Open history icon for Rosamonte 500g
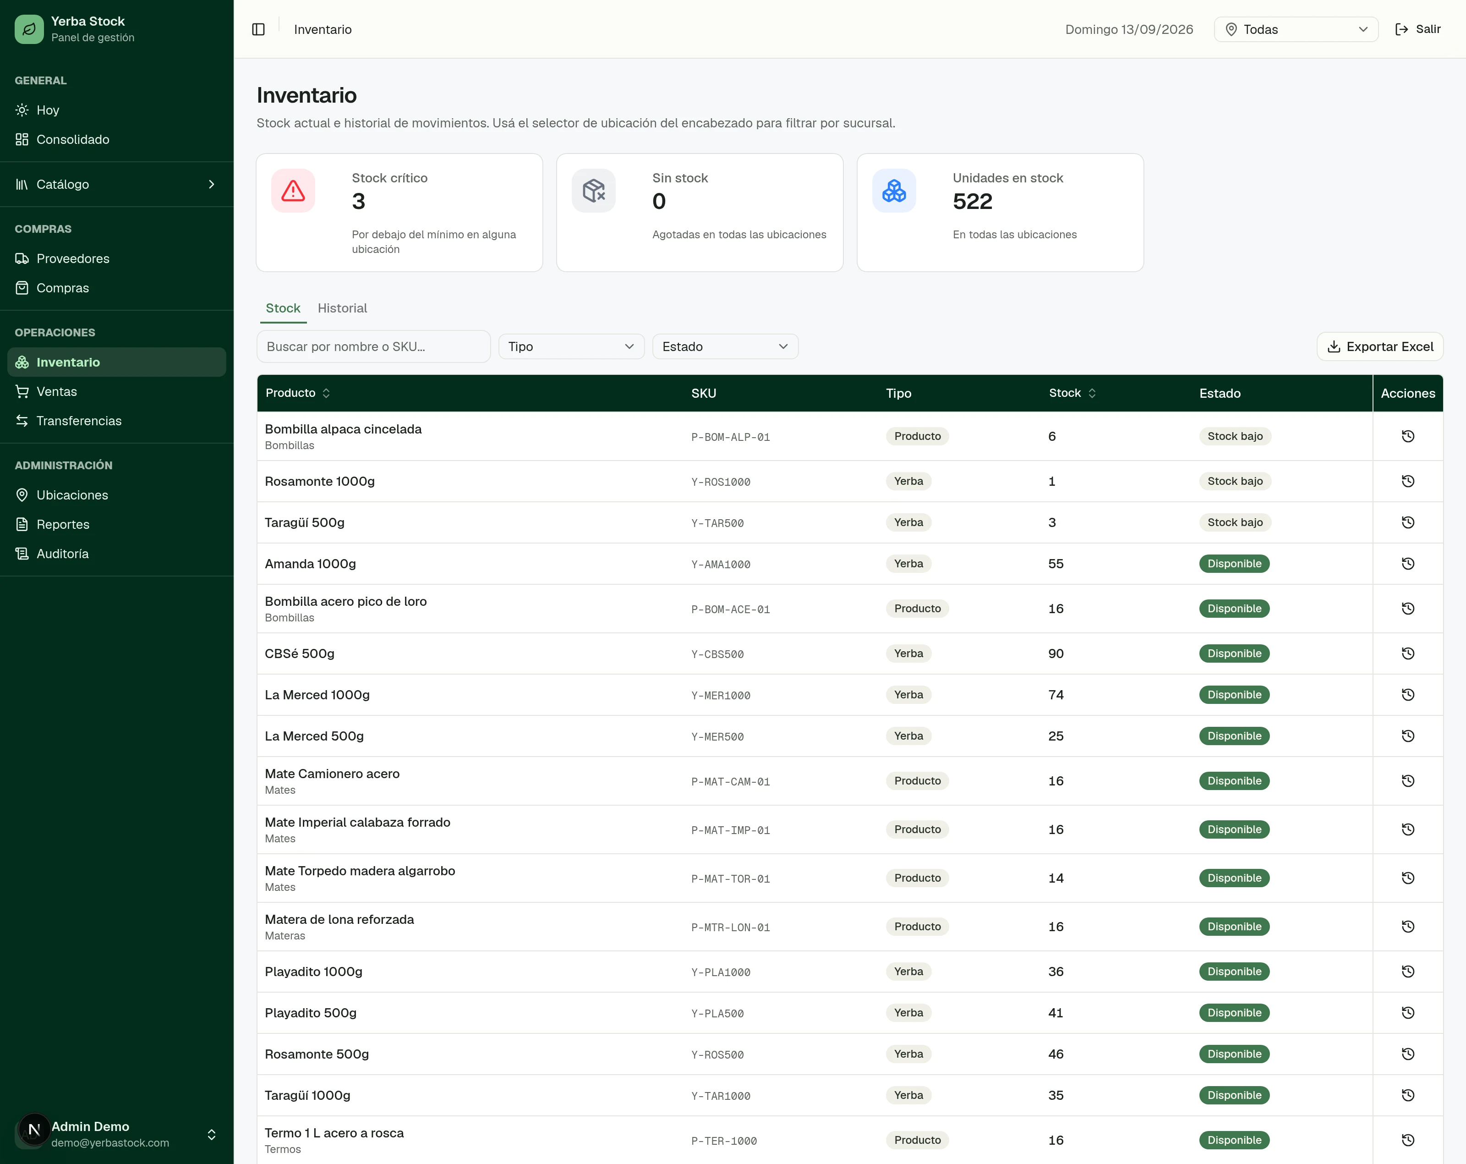The height and width of the screenshot is (1164, 1466). (1407, 1054)
